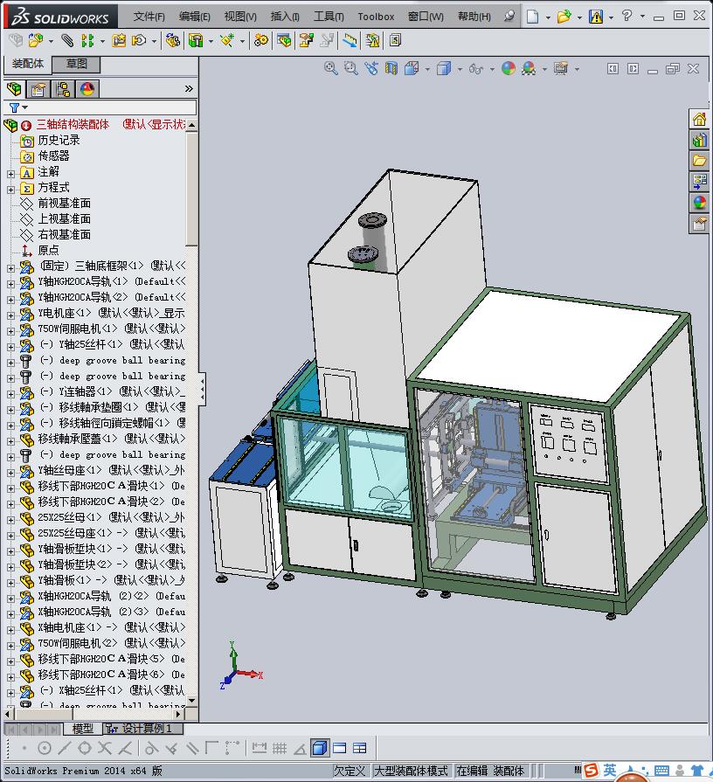Click the Help question mark icon

tap(626, 16)
